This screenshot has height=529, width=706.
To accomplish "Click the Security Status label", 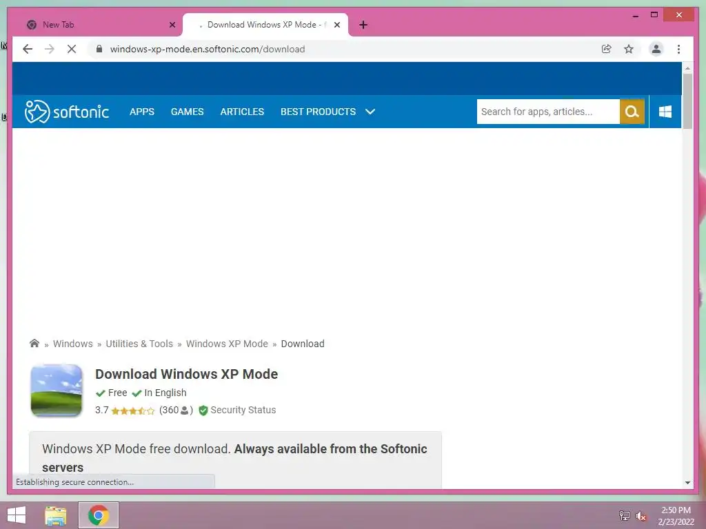I will [x=243, y=411].
